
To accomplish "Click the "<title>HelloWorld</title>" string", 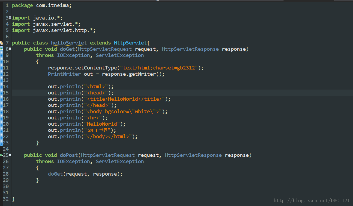I will point(124,99).
